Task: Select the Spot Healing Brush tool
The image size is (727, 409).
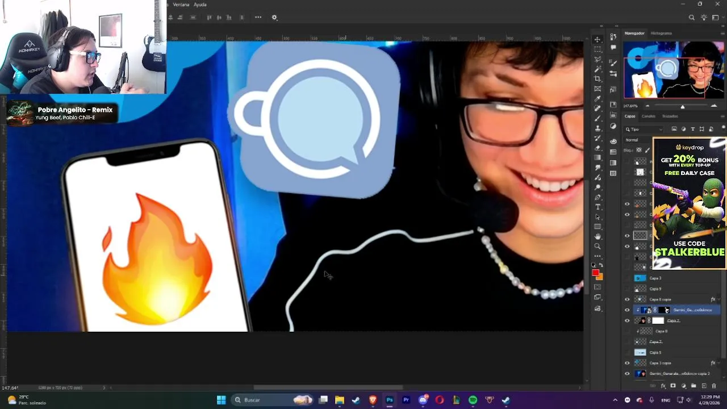Action: click(x=598, y=108)
